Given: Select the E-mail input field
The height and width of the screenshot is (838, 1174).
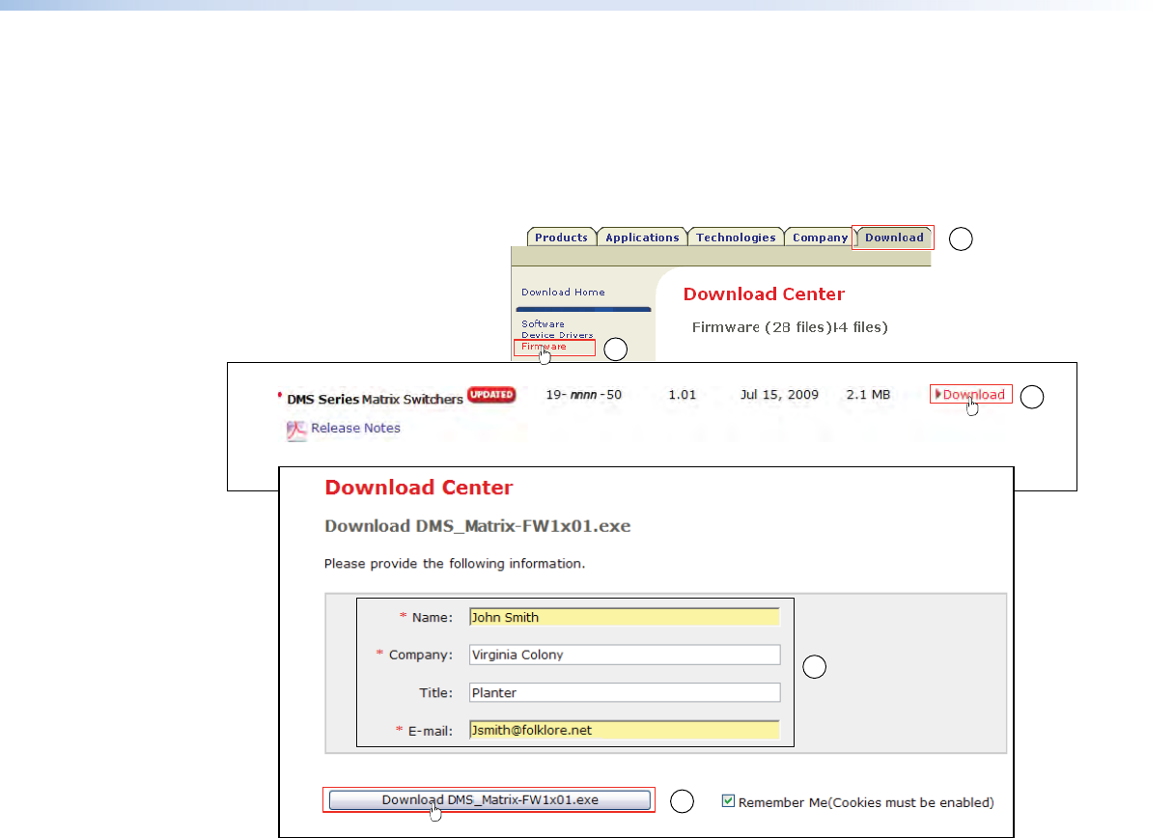Looking at the screenshot, I should [x=624, y=730].
